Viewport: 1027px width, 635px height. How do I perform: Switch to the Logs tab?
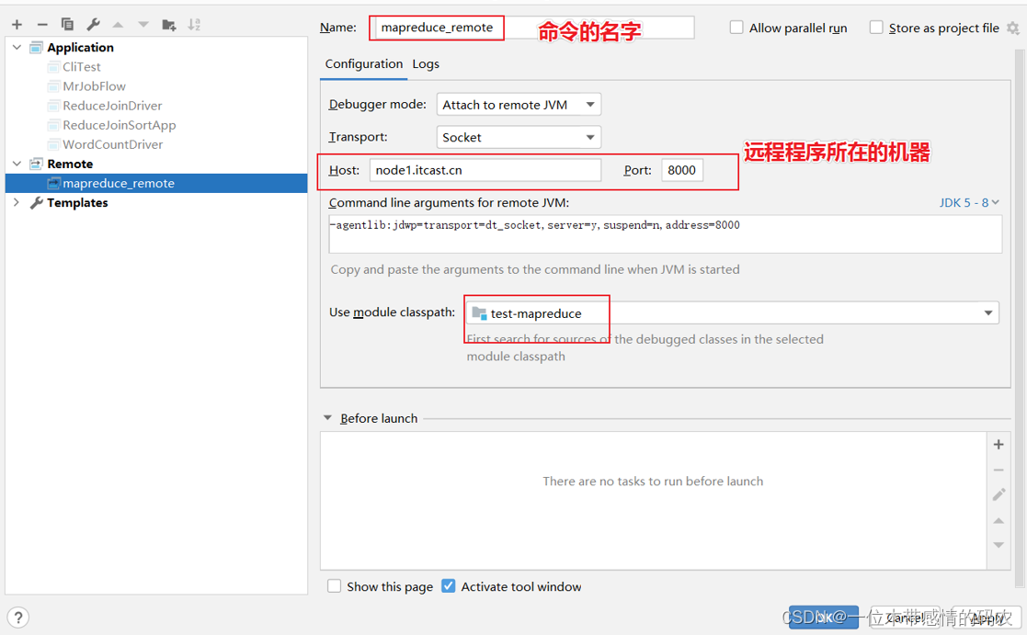[x=426, y=63]
